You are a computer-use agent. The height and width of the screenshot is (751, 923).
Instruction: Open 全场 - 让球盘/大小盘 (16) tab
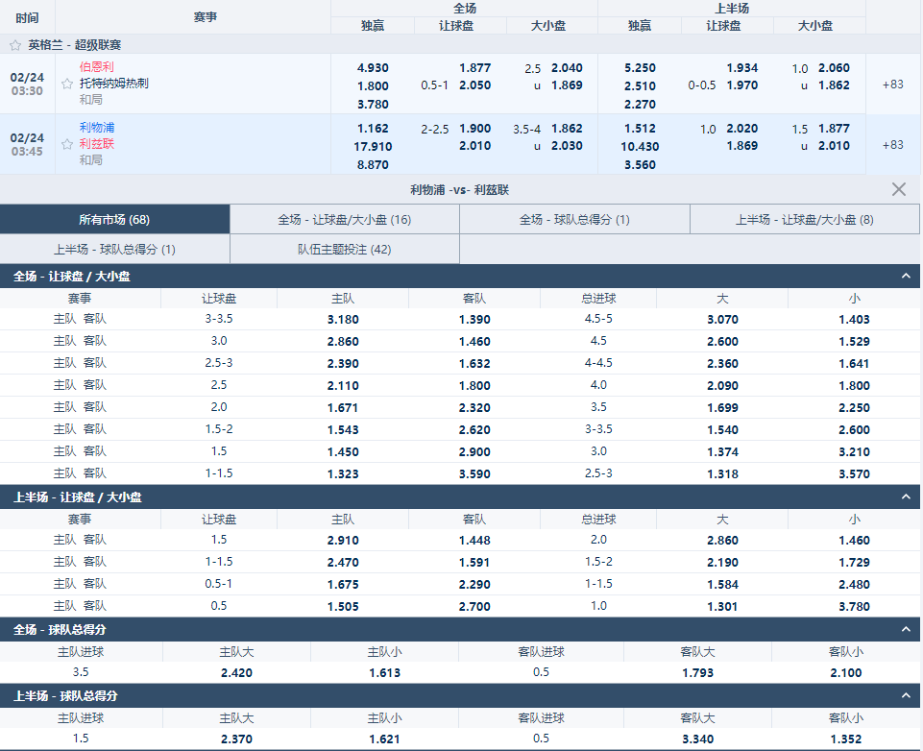[x=345, y=220]
